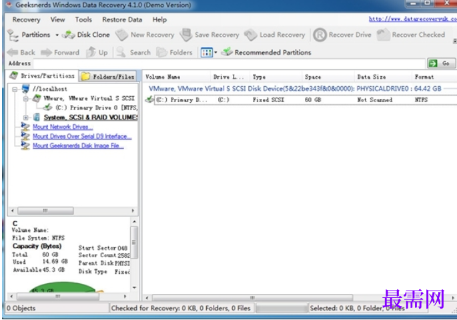Select System, SCSI & RAID VOLUMES item

91,118
